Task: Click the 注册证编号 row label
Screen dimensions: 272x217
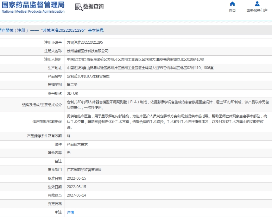Action: pyautogui.click(x=53, y=42)
